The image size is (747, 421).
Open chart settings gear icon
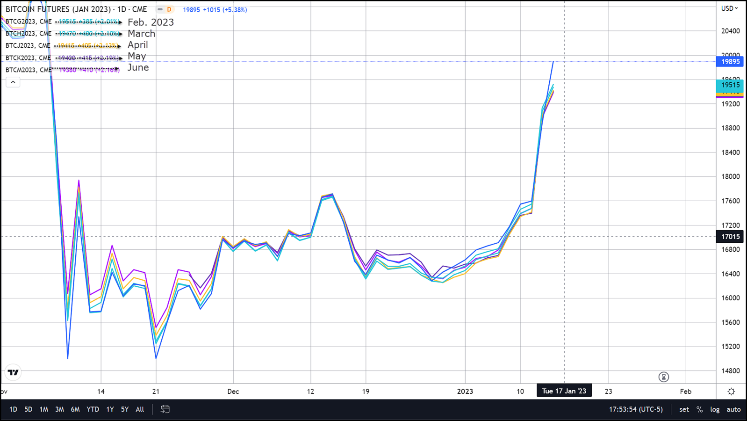pos(731,392)
